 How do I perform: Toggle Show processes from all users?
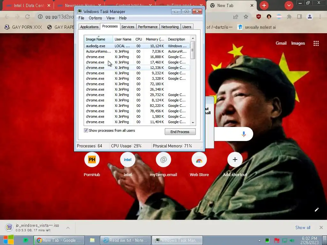(x=86, y=130)
